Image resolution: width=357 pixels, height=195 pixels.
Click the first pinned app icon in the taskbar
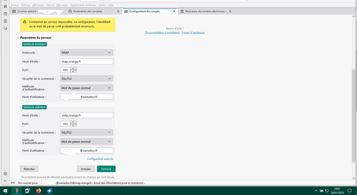click(x=17, y=191)
